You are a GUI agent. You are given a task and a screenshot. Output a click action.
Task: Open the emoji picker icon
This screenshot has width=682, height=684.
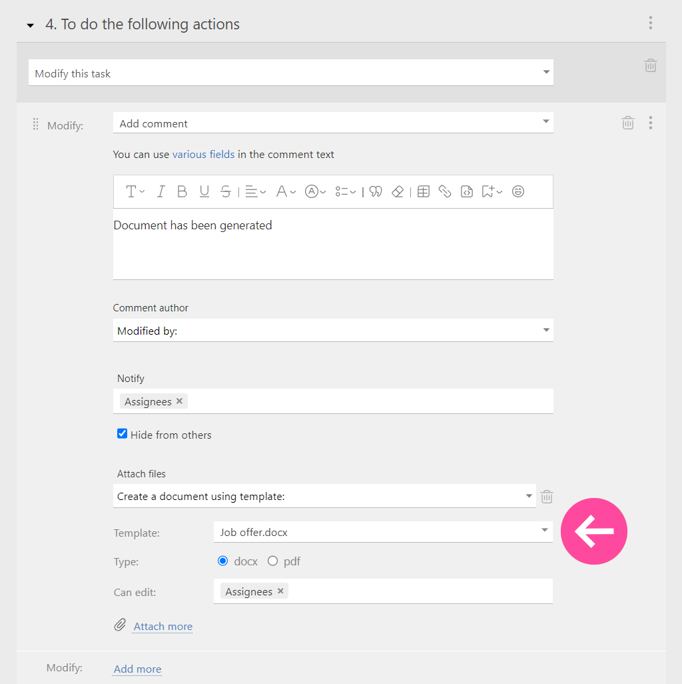(x=517, y=191)
